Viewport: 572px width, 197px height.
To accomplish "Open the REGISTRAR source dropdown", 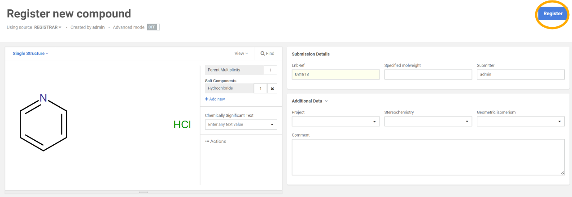I will click(x=48, y=27).
